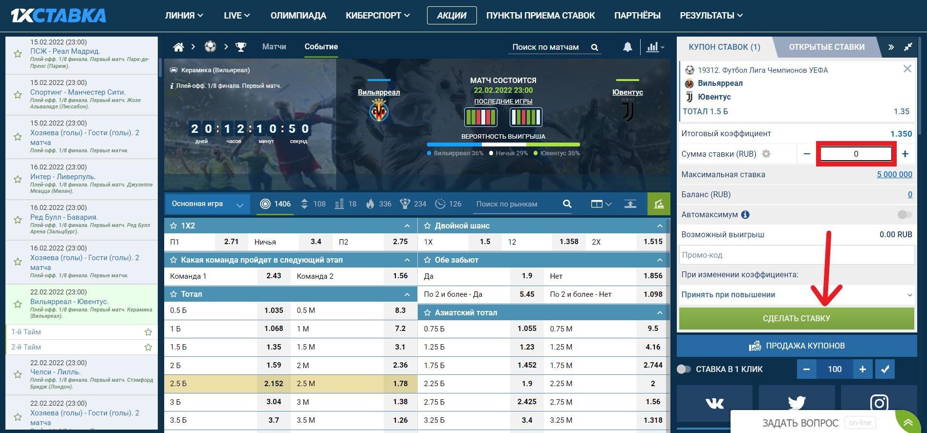This screenshot has width=927, height=433.
Task: Collapse the Двойной шанс section
Action: 660,226
